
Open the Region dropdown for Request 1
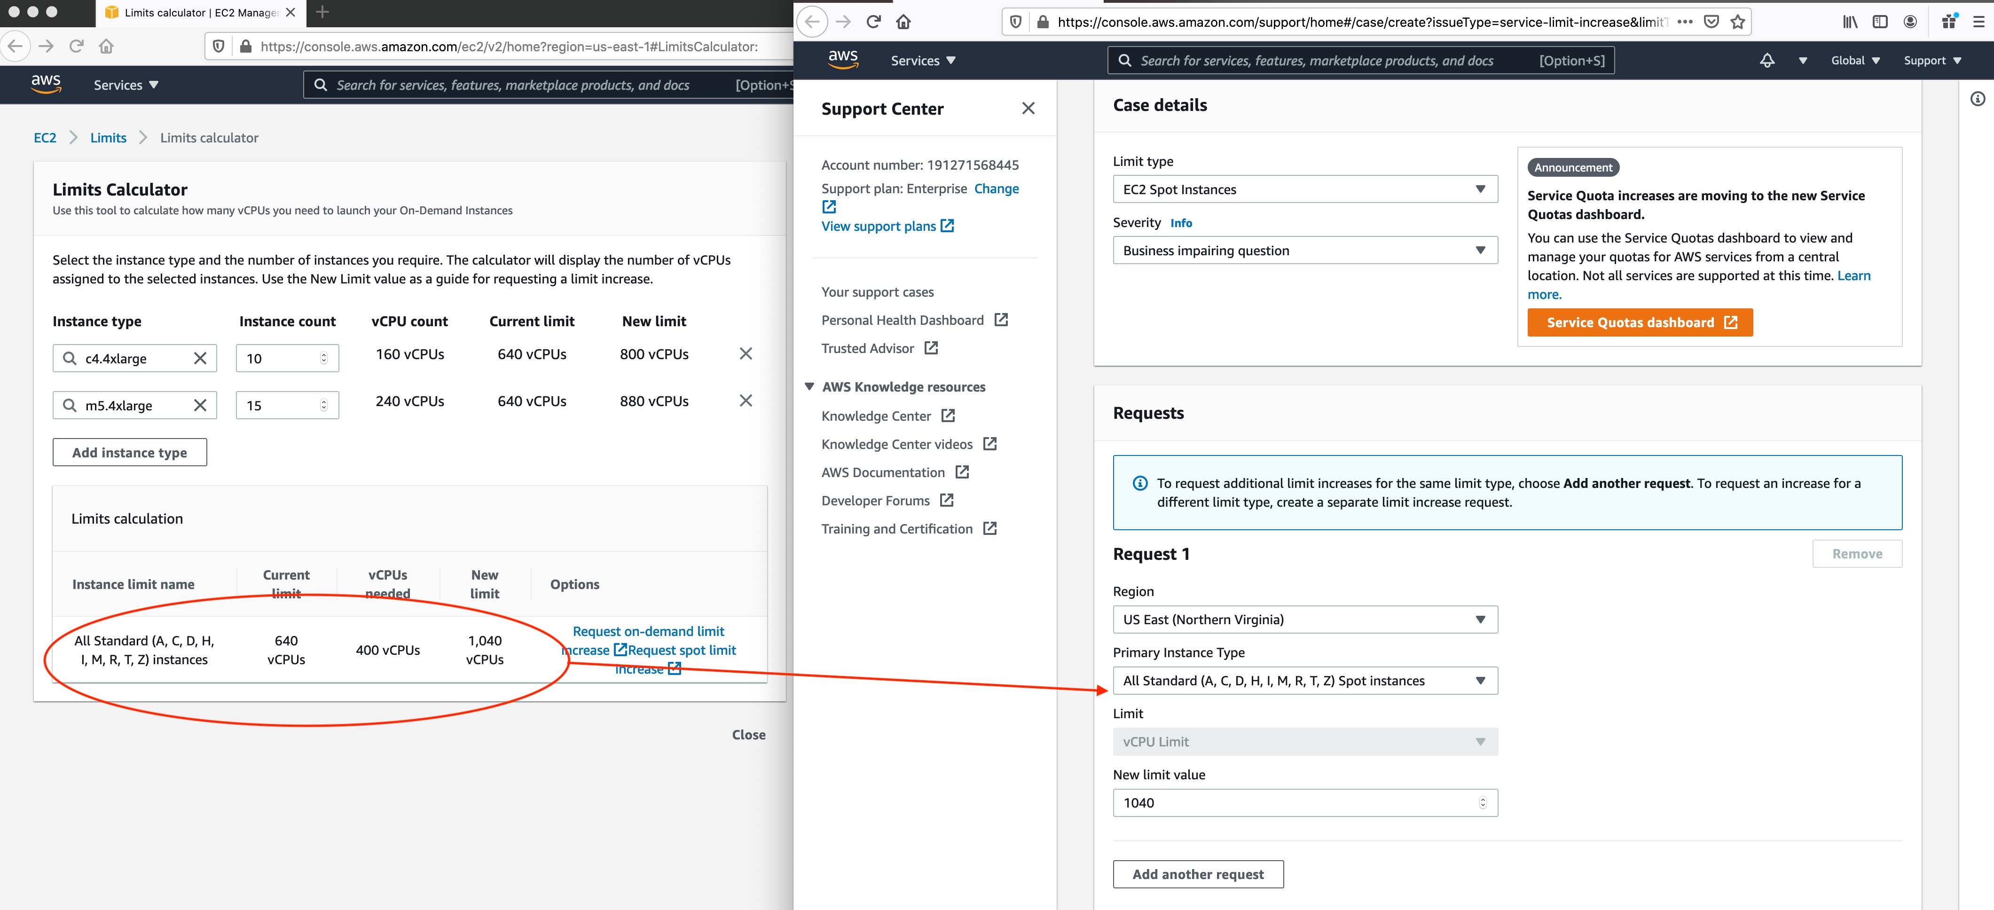coord(1305,620)
